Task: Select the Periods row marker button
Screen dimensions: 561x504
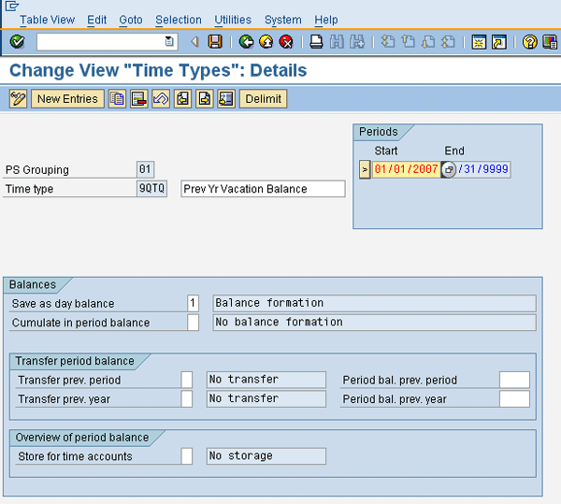Action: click(365, 169)
